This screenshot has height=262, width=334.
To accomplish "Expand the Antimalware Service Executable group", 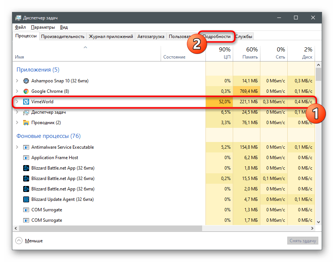I will click(x=17, y=147).
